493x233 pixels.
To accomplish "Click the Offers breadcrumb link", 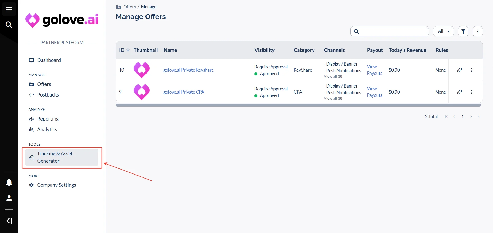I will (129, 7).
